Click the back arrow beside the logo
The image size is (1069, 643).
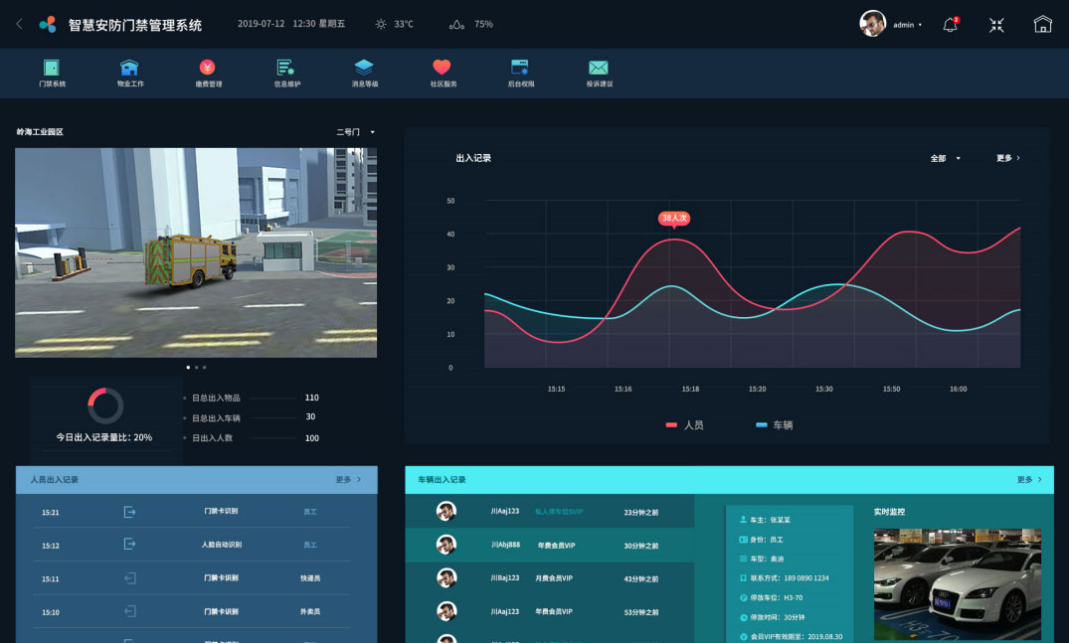19,24
